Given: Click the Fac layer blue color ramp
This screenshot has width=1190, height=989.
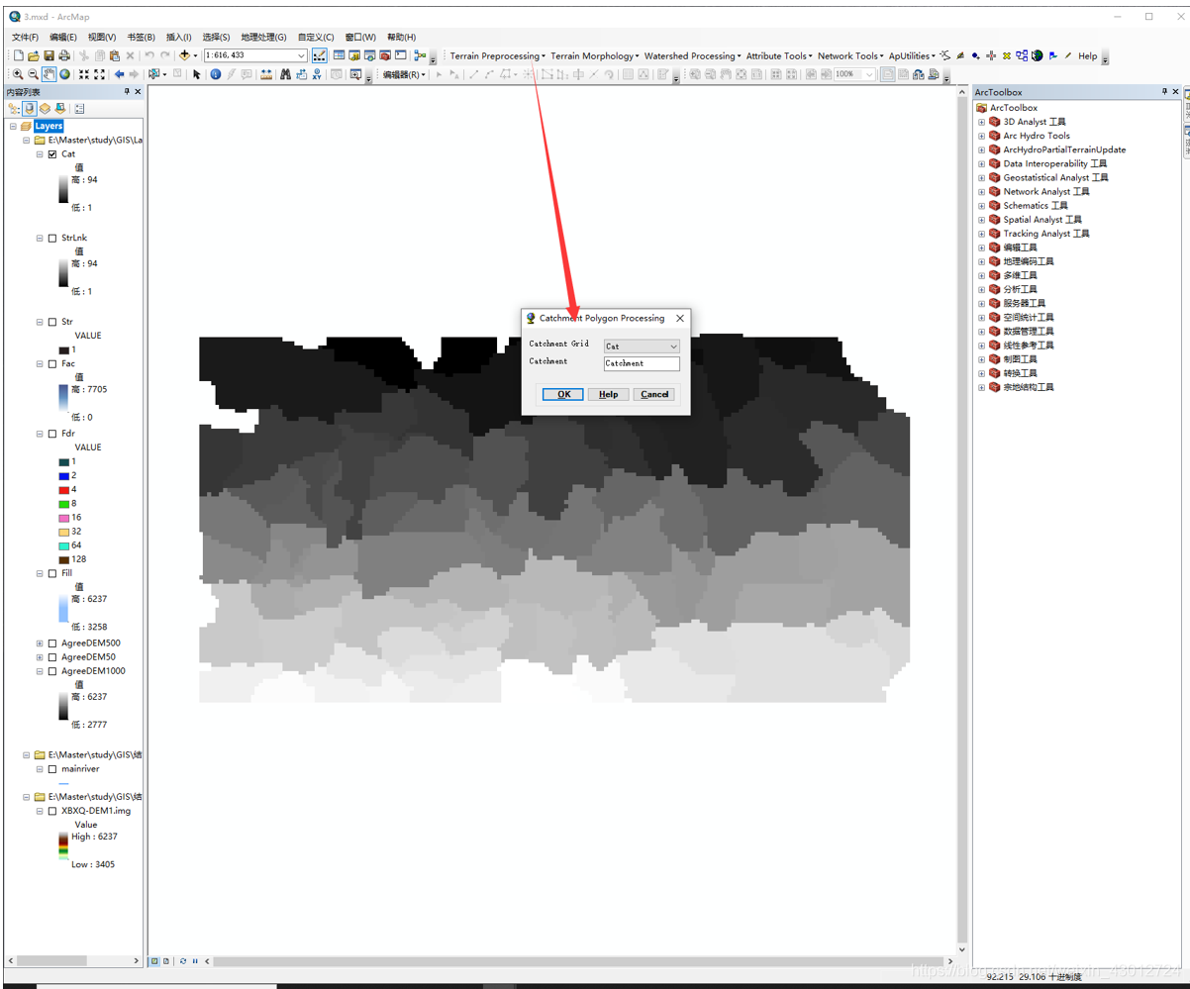Looking at the screenshot, I should (63, 398).
